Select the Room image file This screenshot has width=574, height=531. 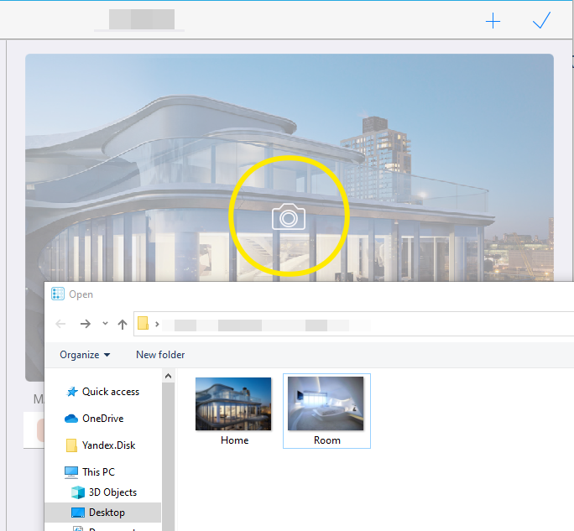(x=326, y=410)
